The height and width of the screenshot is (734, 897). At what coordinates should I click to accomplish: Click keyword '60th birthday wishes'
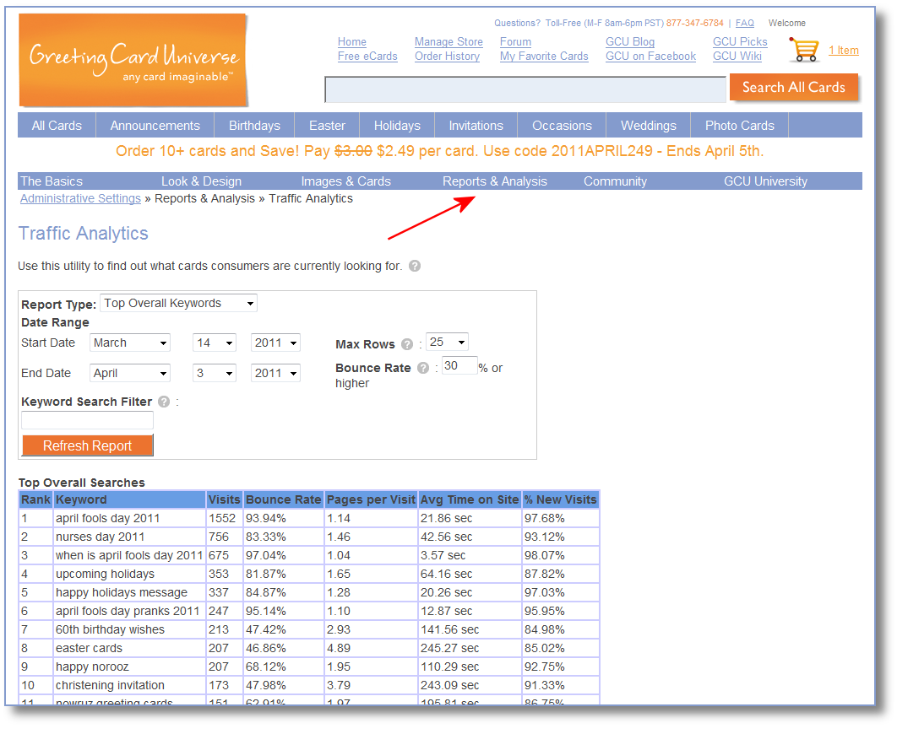coord(110,629)
